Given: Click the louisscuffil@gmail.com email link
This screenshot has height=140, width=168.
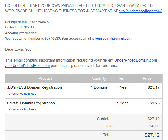Looking at the screenshot, I should point(113,39).
